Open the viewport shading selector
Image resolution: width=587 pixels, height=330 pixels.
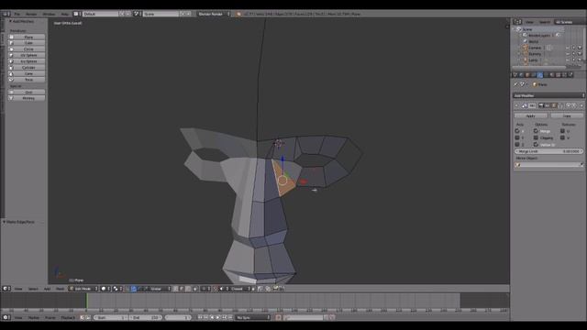pos(105,289)
